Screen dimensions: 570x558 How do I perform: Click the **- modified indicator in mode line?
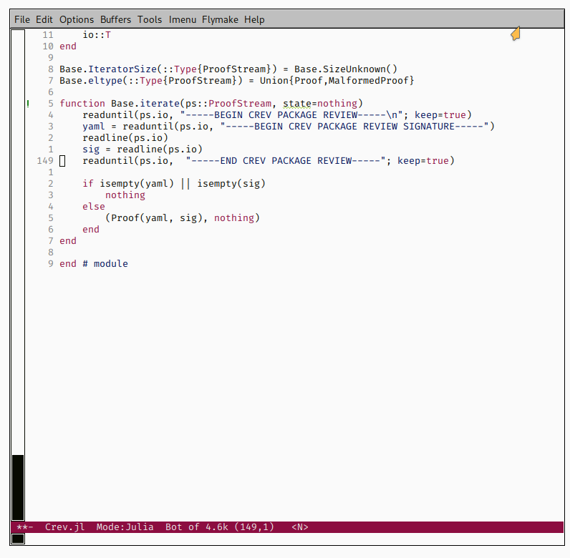point(25,527)
